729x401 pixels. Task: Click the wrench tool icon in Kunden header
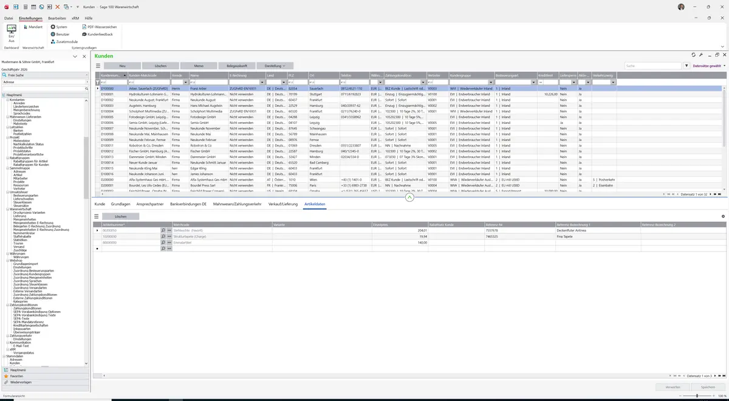coord(701,55)
